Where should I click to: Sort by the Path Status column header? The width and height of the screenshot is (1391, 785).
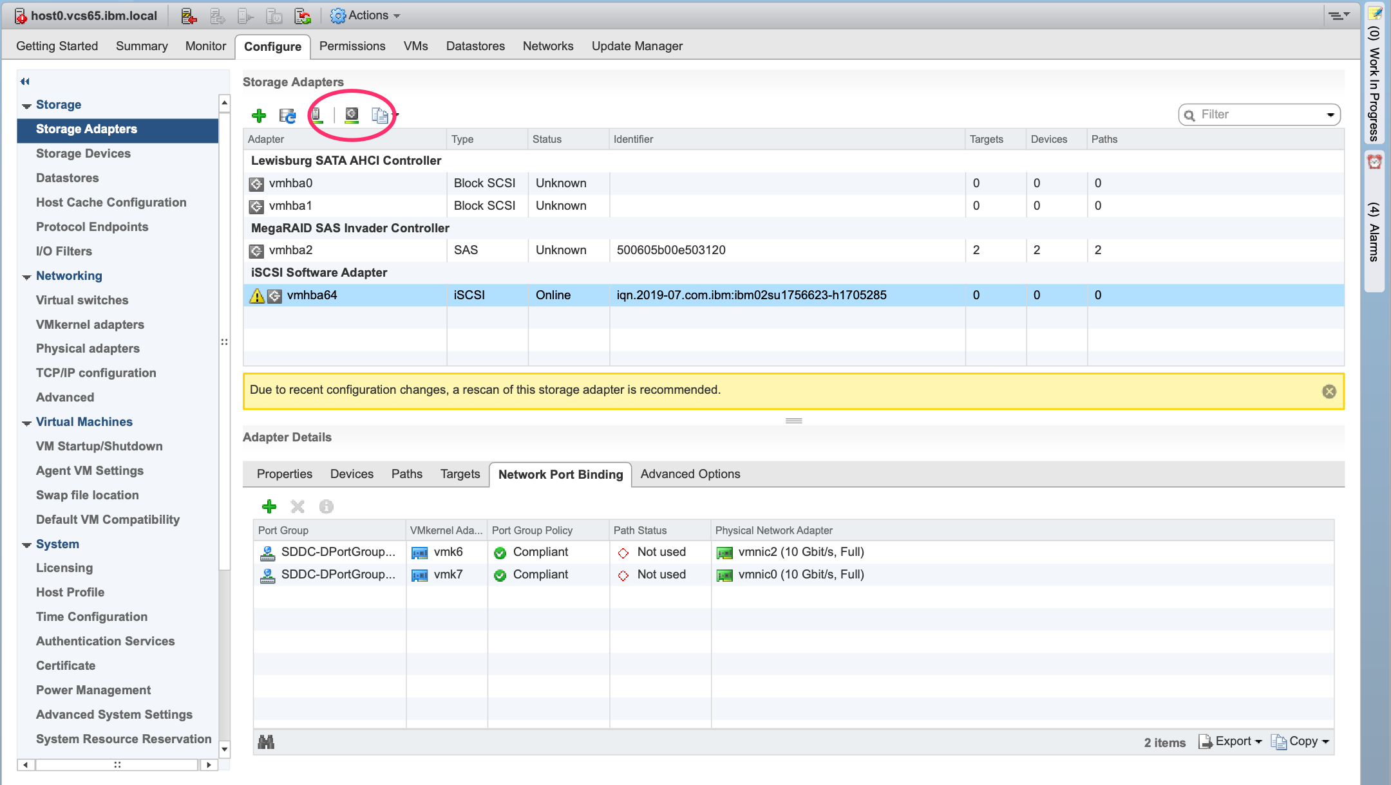pos(660,531)
